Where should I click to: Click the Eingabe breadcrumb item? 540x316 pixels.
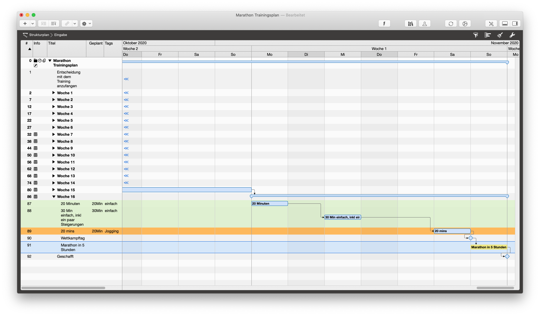click(61, 35)
